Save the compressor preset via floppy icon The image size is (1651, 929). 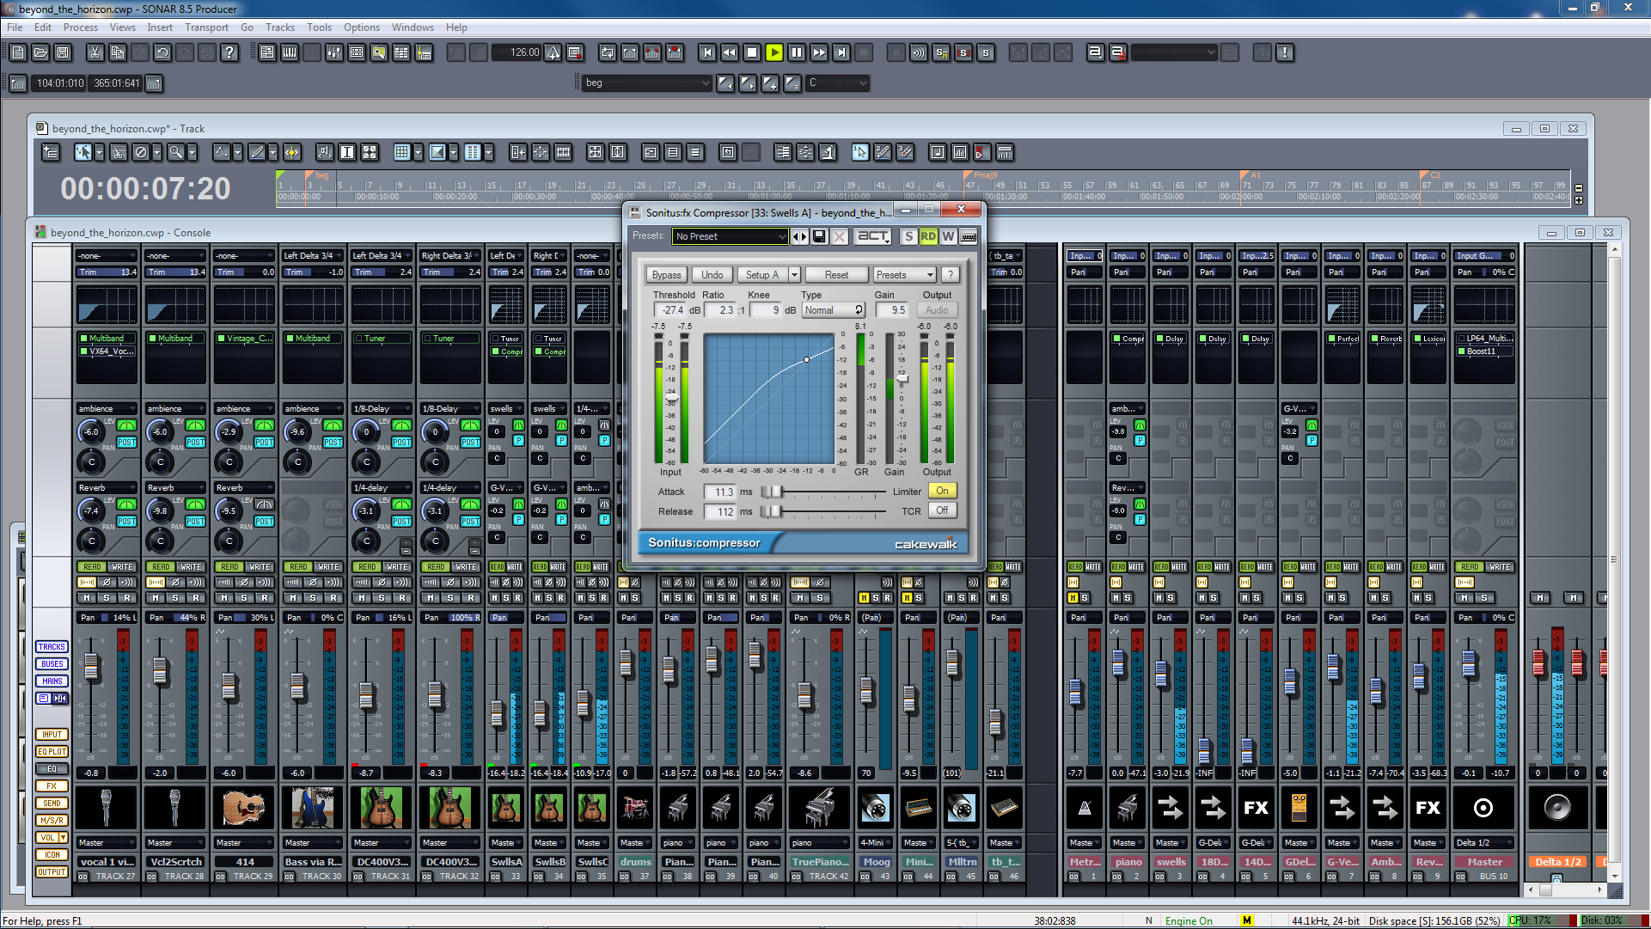819,236
